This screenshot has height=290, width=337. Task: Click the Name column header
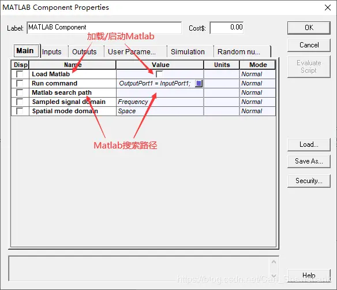(73, 65)
